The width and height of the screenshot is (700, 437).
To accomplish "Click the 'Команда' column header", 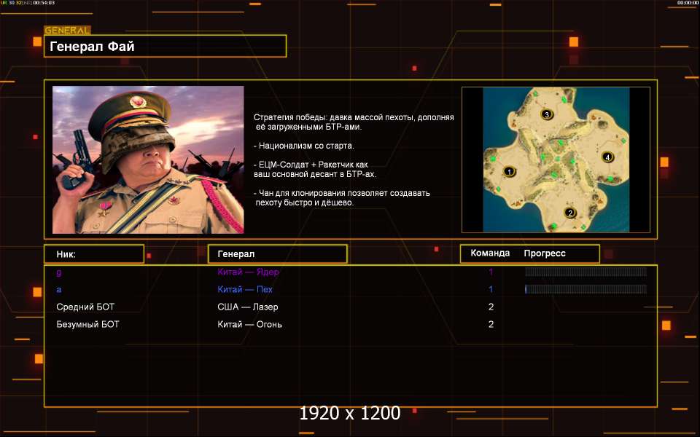I will 490,253.
